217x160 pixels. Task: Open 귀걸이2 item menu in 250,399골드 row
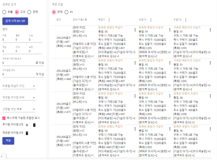(210, 96)
